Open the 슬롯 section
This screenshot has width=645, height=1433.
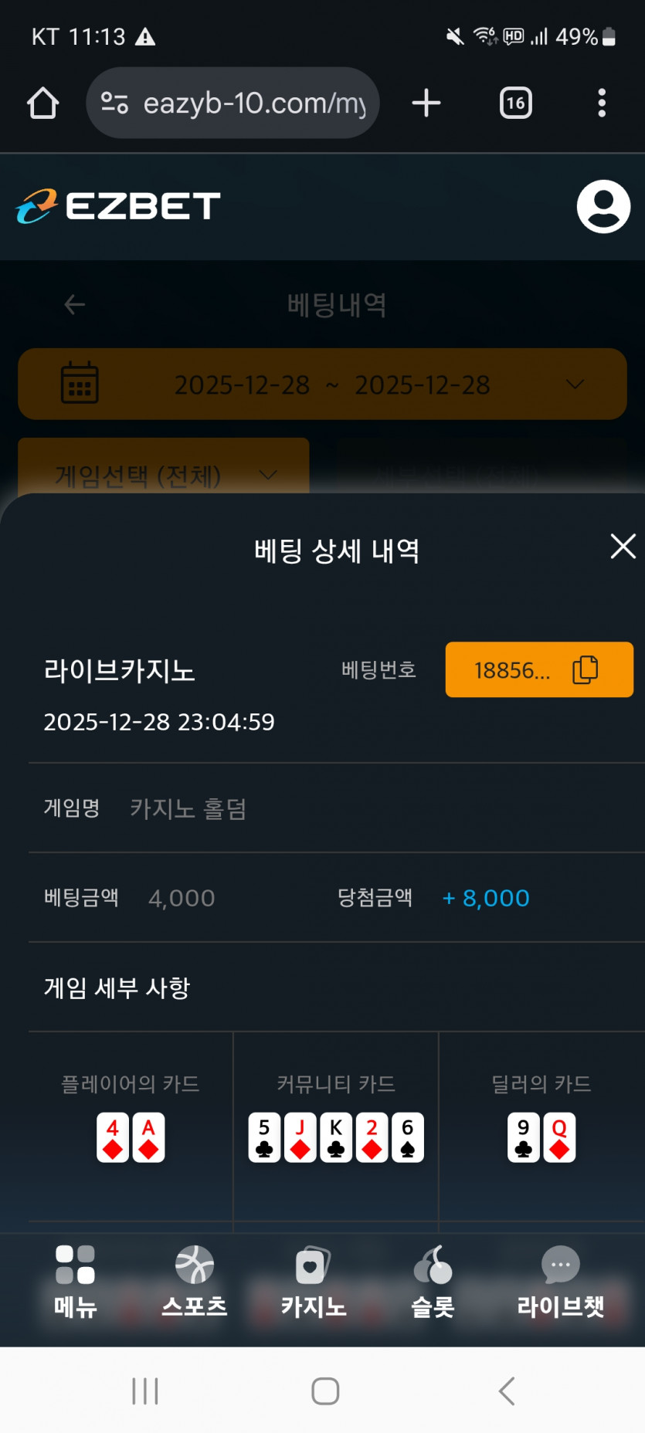(433, 1282)
